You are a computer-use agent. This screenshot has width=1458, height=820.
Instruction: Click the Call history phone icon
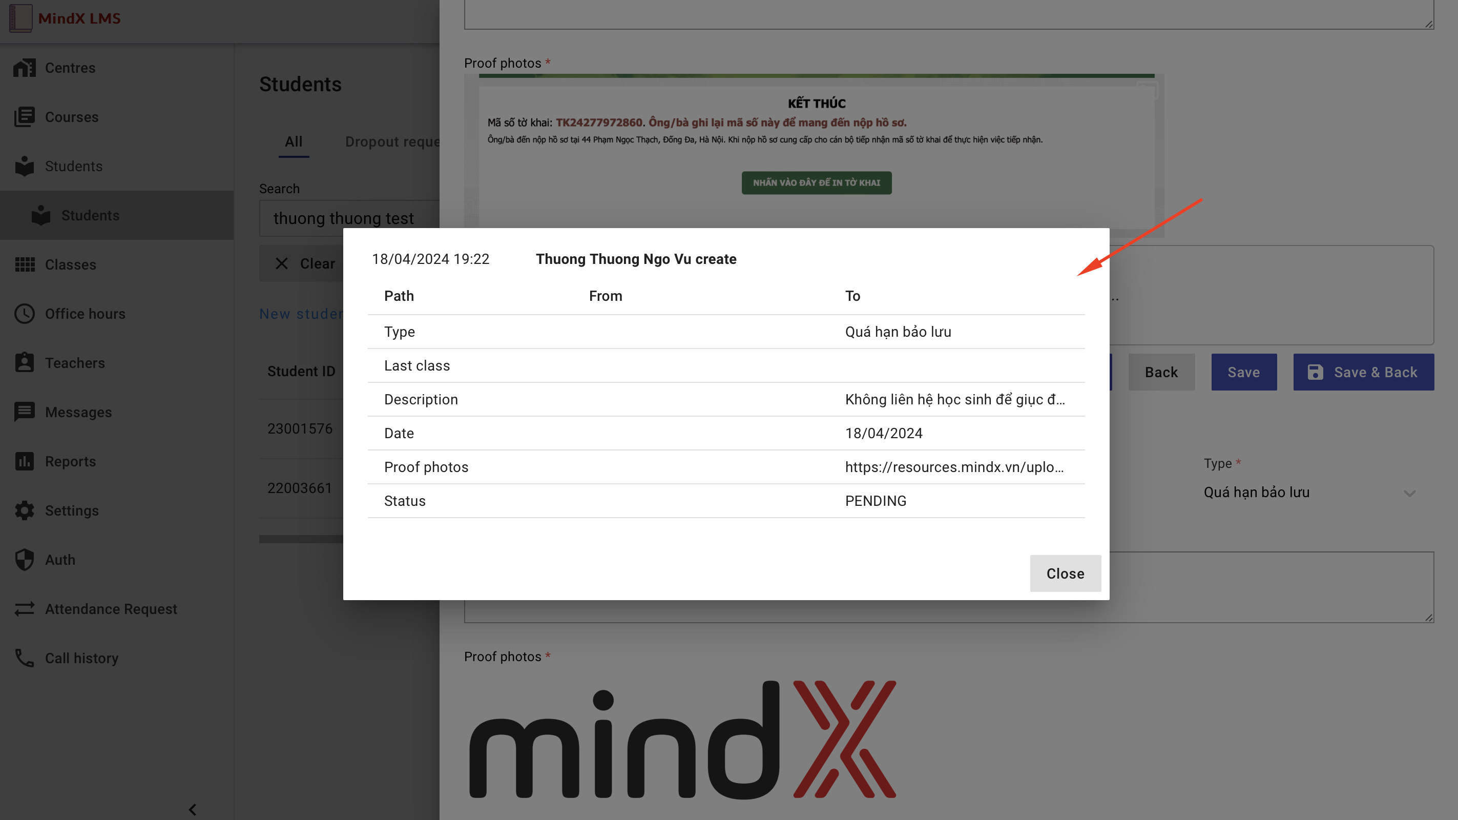25,658
